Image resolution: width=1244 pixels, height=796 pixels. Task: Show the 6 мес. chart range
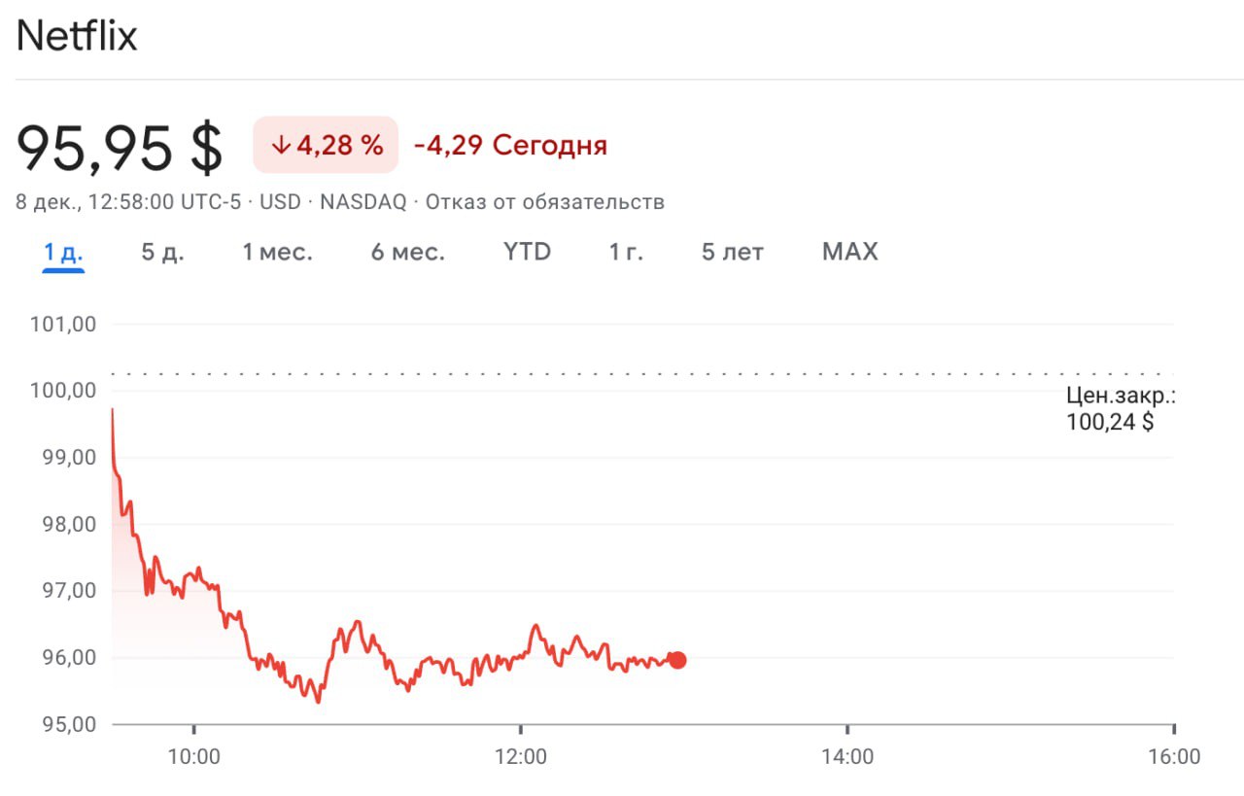pyautogui.click(x=407, y=253)
